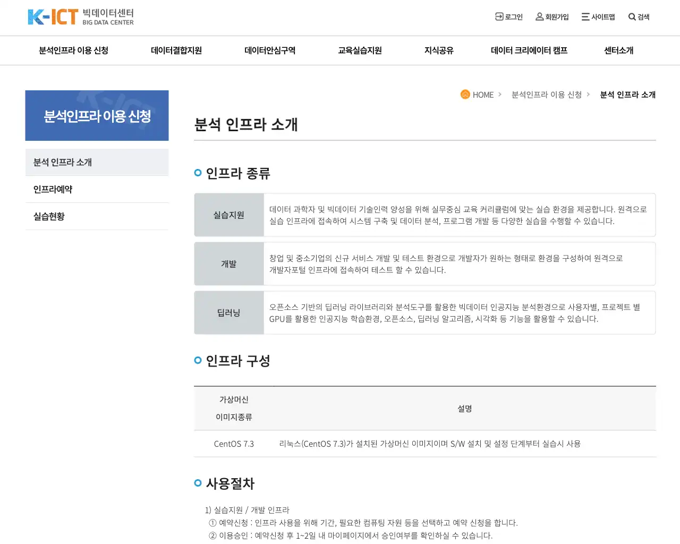The height and width of the screenshot is (544, 680).
Task: Open the 지식공유 menu
Action: point(439,50)
